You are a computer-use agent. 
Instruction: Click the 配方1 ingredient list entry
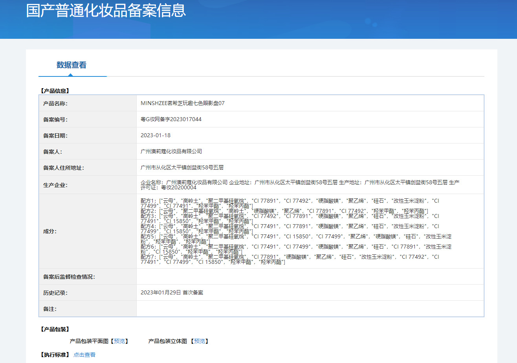(290, 203)
